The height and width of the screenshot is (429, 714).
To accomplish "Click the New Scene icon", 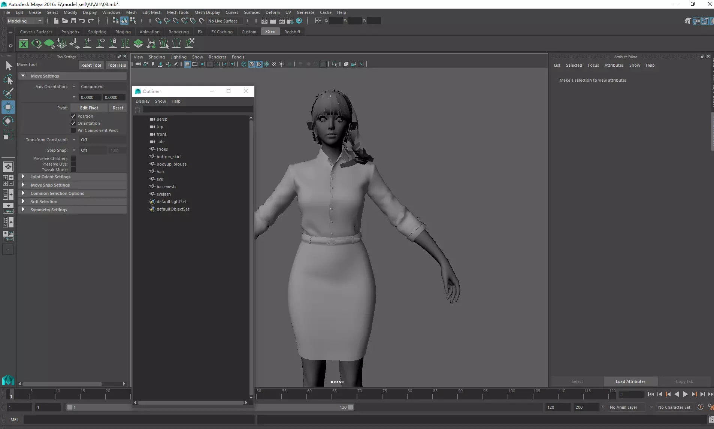I will pyautogui.click(x=56, y=21).
